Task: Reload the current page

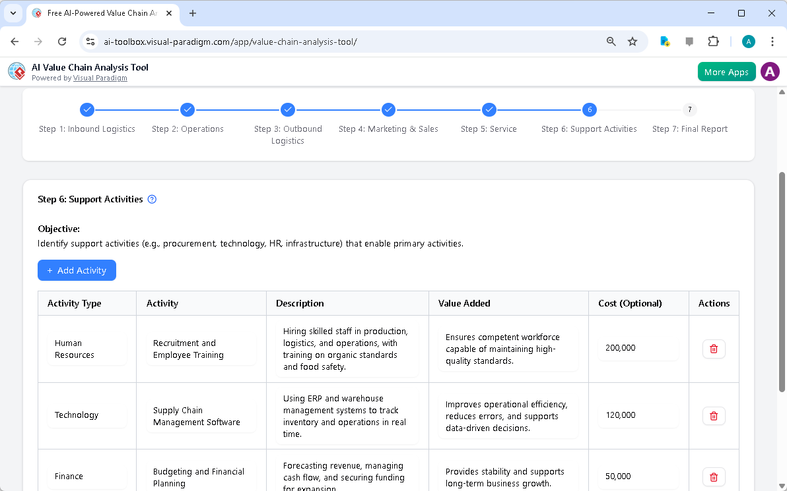Action: point(62,41)
